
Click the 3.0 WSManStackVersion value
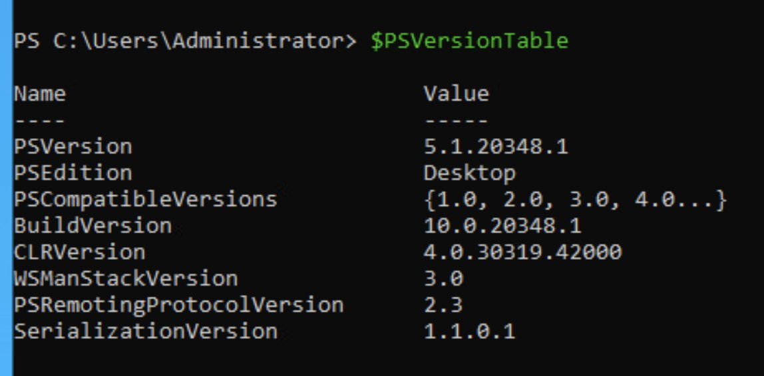coord(443,278)
